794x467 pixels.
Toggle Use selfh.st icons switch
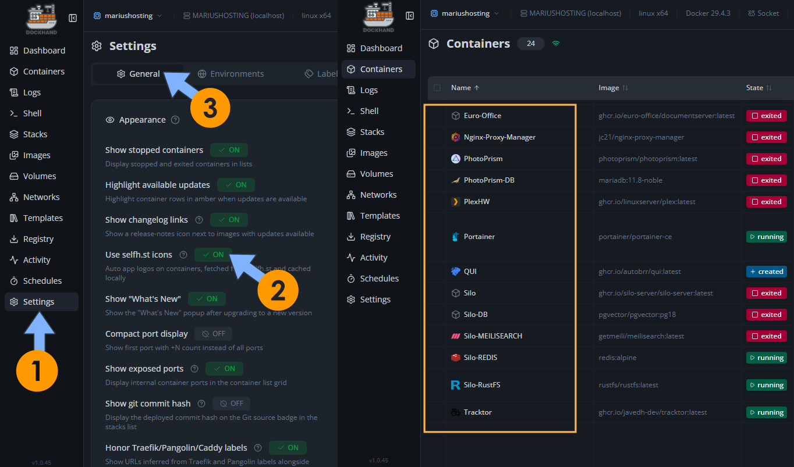tap(213, 255)
